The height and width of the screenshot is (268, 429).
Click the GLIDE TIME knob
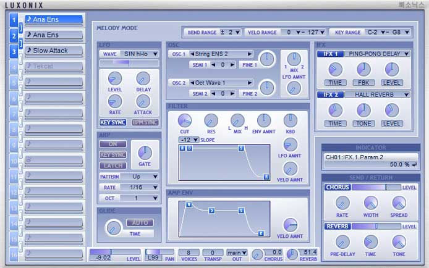113,228
